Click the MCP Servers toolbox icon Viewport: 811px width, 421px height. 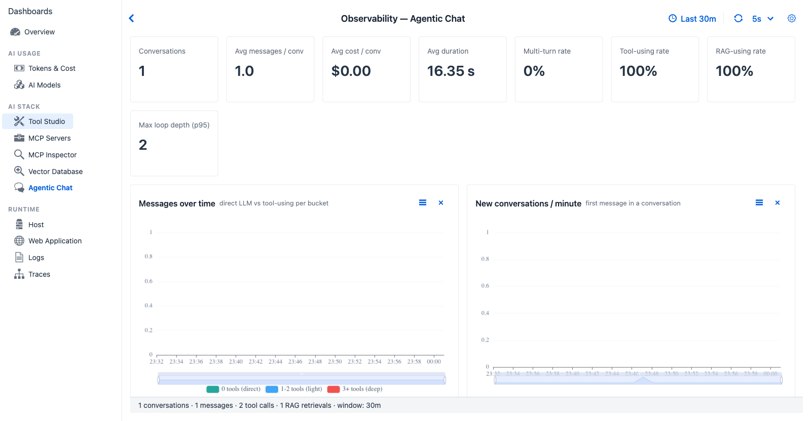[x=19, y=138]
